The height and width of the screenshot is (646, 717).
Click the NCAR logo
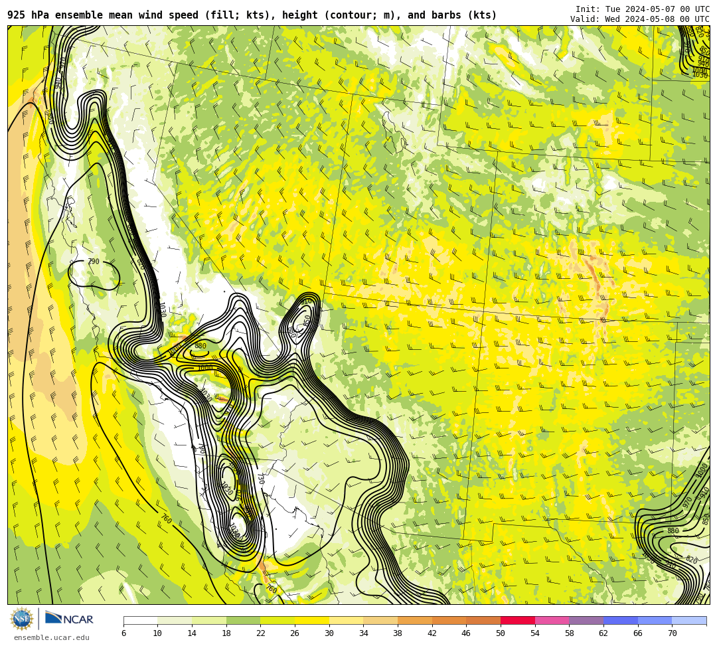click(70, 619)
